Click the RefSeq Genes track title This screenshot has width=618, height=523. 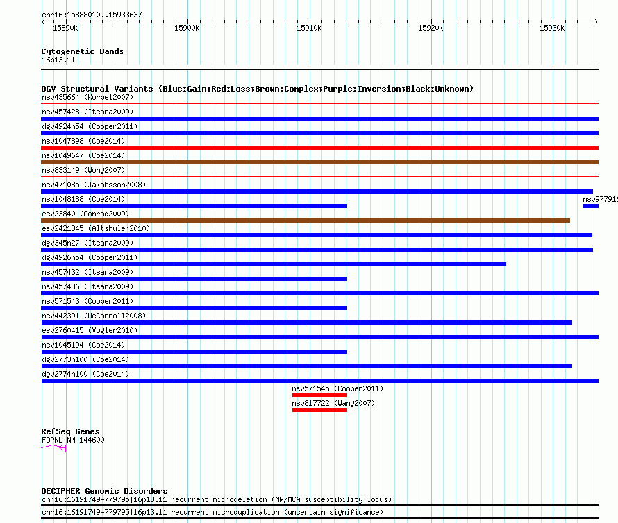[x=70, y=431]
